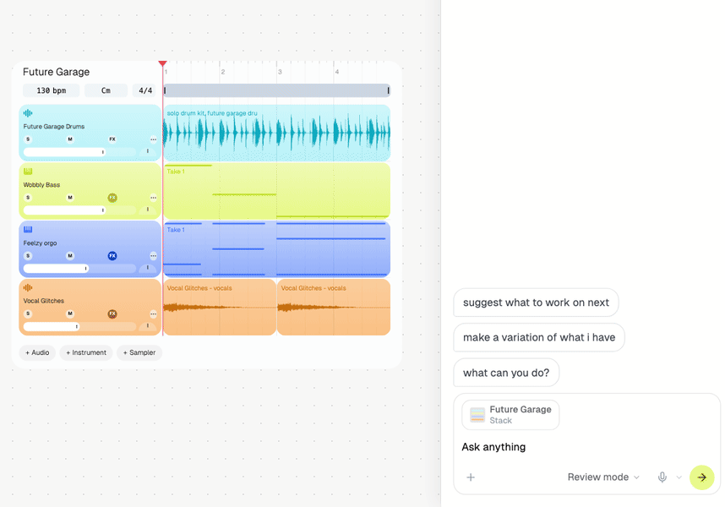This screenshot has width=725, height=507.
Task: Click the Wobbly Bass piano icon
Action: [x=28, y=172]
